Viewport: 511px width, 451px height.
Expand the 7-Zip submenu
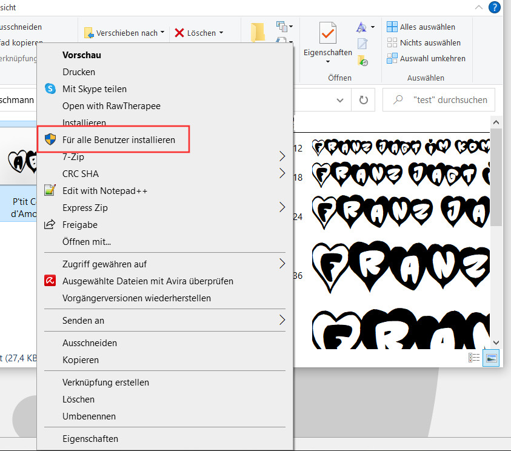pos(282,157)
